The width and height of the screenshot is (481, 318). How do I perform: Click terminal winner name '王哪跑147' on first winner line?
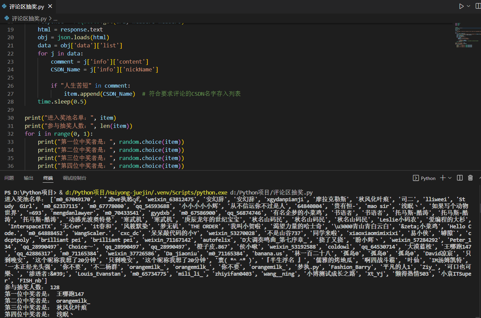click(x=70, y=294)
